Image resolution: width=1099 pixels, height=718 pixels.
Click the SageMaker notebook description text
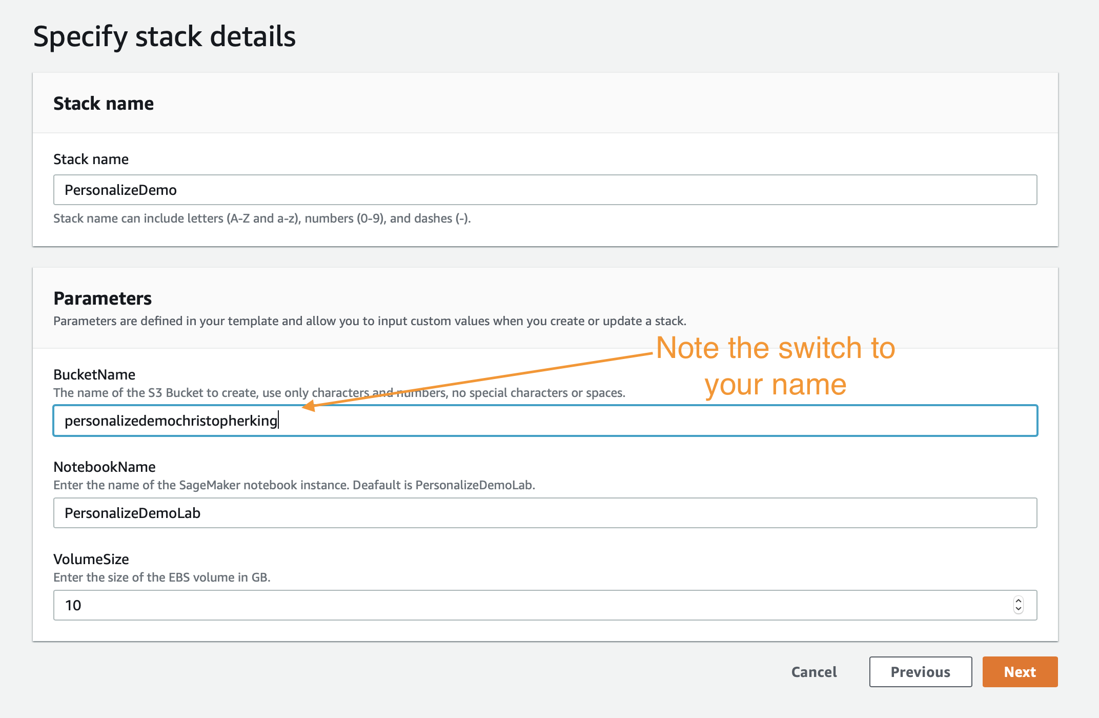[x=294, y=485]
